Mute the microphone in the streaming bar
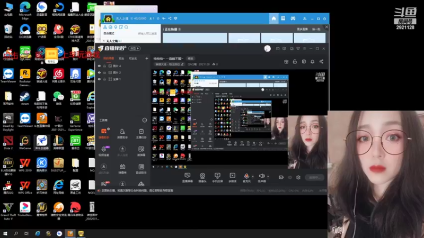This screenshot has width=424, height=238. [246, 177]
